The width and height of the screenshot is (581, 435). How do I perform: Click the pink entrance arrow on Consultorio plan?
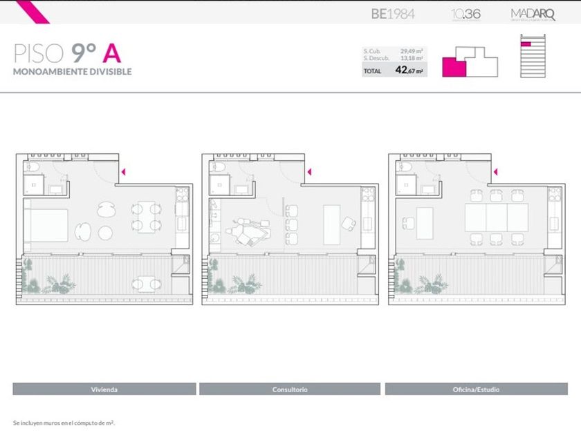click(x=309, y=172)
